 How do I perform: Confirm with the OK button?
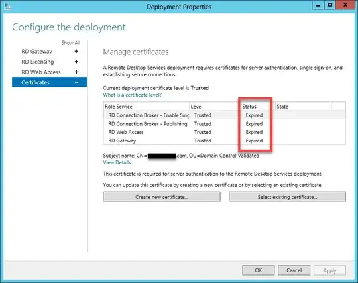coord(259,270)
